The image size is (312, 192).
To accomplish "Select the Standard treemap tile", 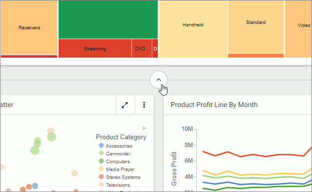I will [x=256, y=27].
